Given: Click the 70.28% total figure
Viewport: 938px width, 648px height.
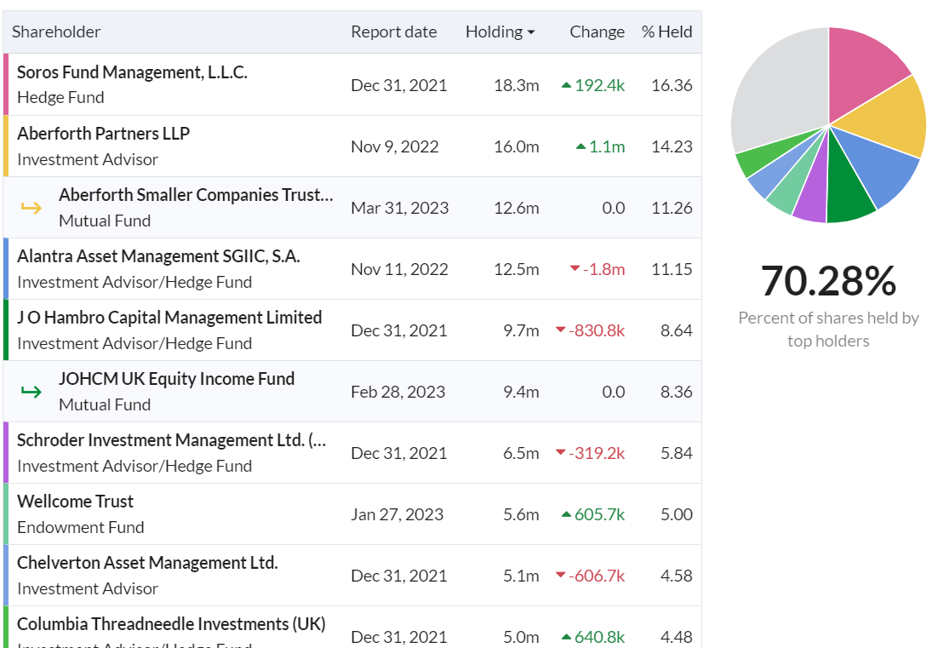Looking at the screenshot, I should click(x=828, y=281).
